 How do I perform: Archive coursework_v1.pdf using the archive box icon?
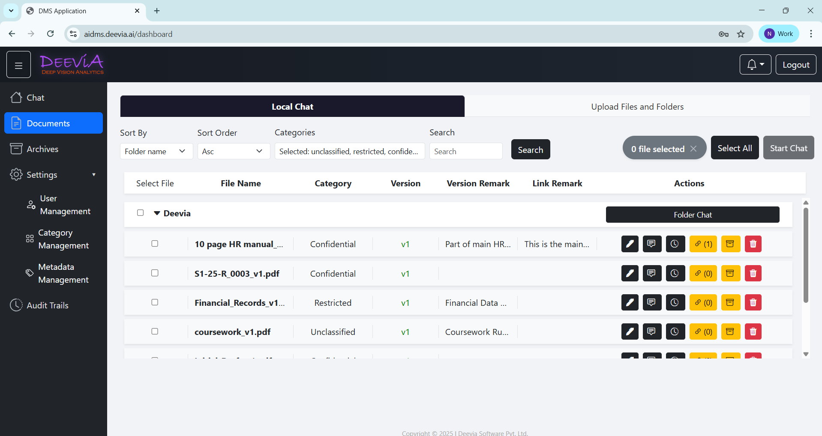click(730, 331)
